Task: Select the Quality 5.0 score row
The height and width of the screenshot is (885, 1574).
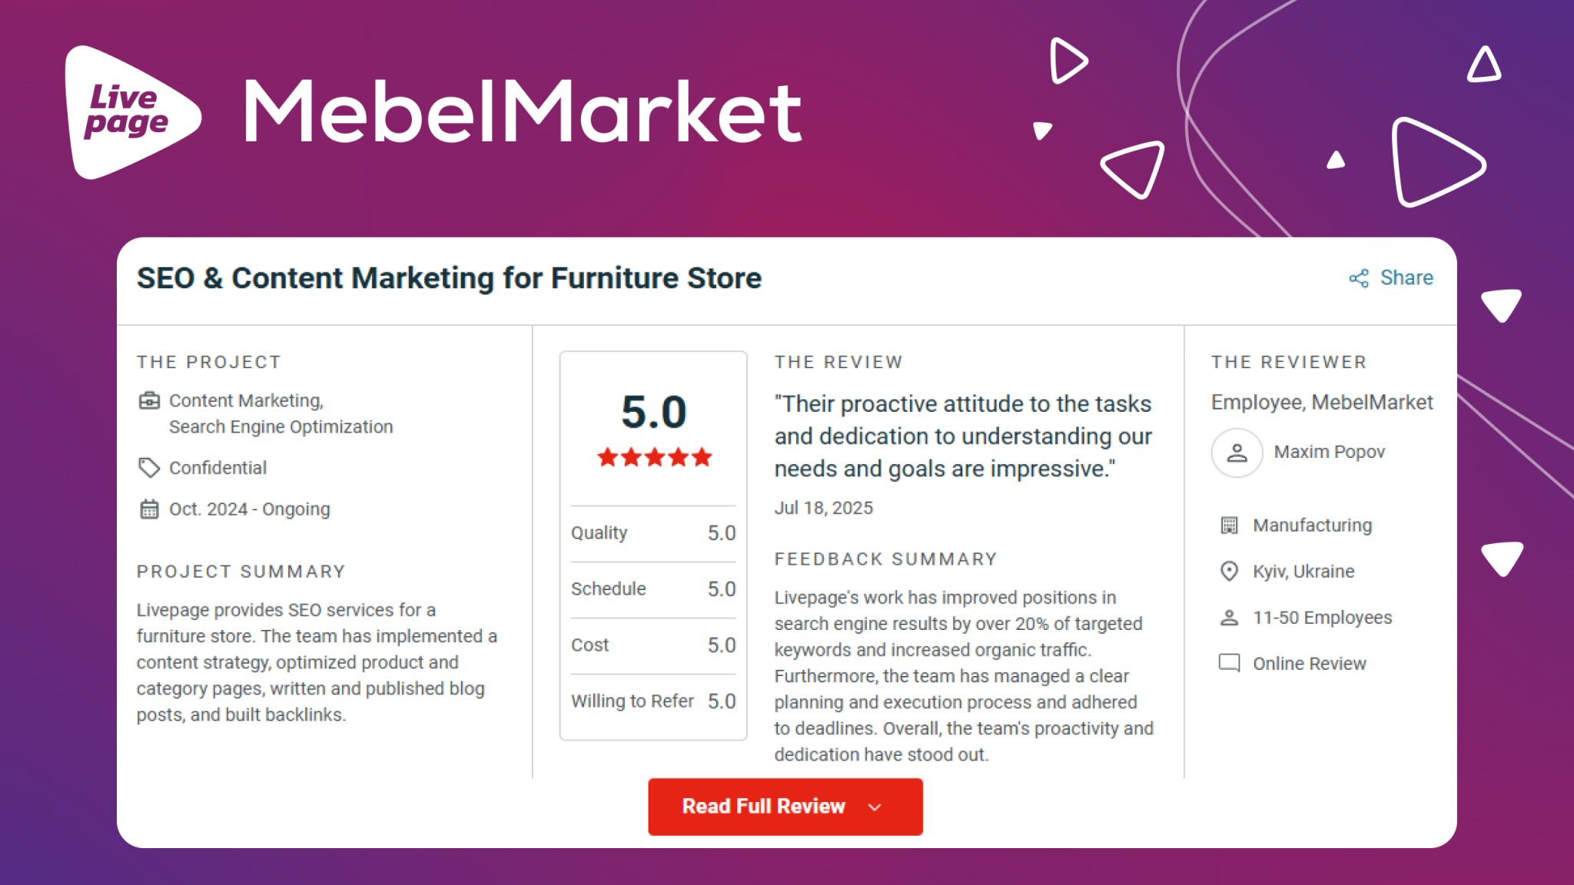Action: (x=653, y=533)
